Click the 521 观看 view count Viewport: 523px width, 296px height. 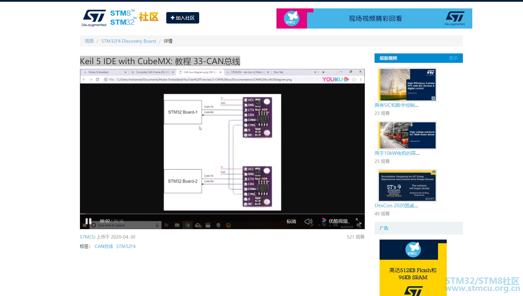[356, 237]
